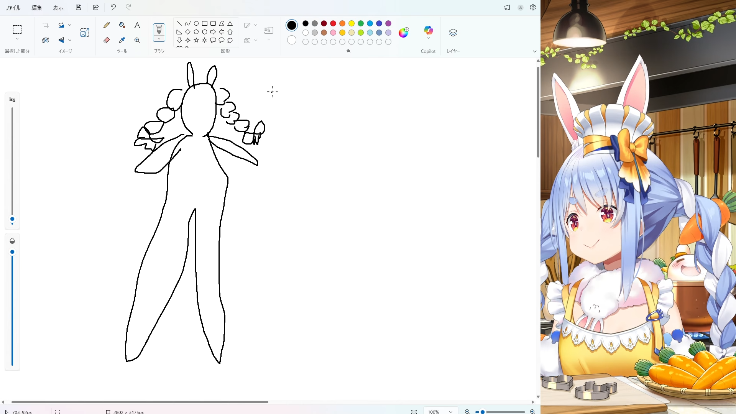Open the Layers panel
Screen dimensions: 736x414
tap(453, 33)
